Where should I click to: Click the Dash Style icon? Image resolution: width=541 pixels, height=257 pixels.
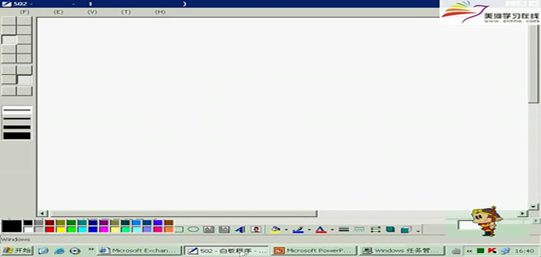click(x=359, y=229)
